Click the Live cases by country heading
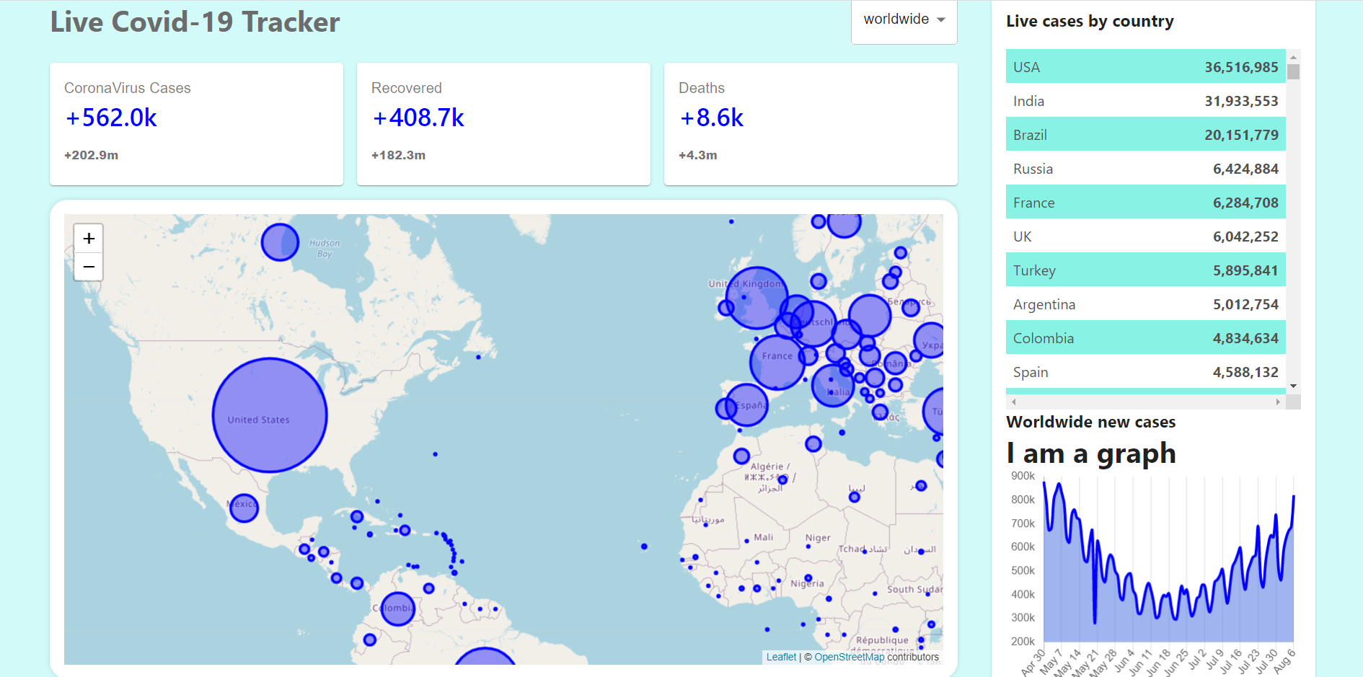Viewport: 1363px width, 677px height. pos(1090,21)
